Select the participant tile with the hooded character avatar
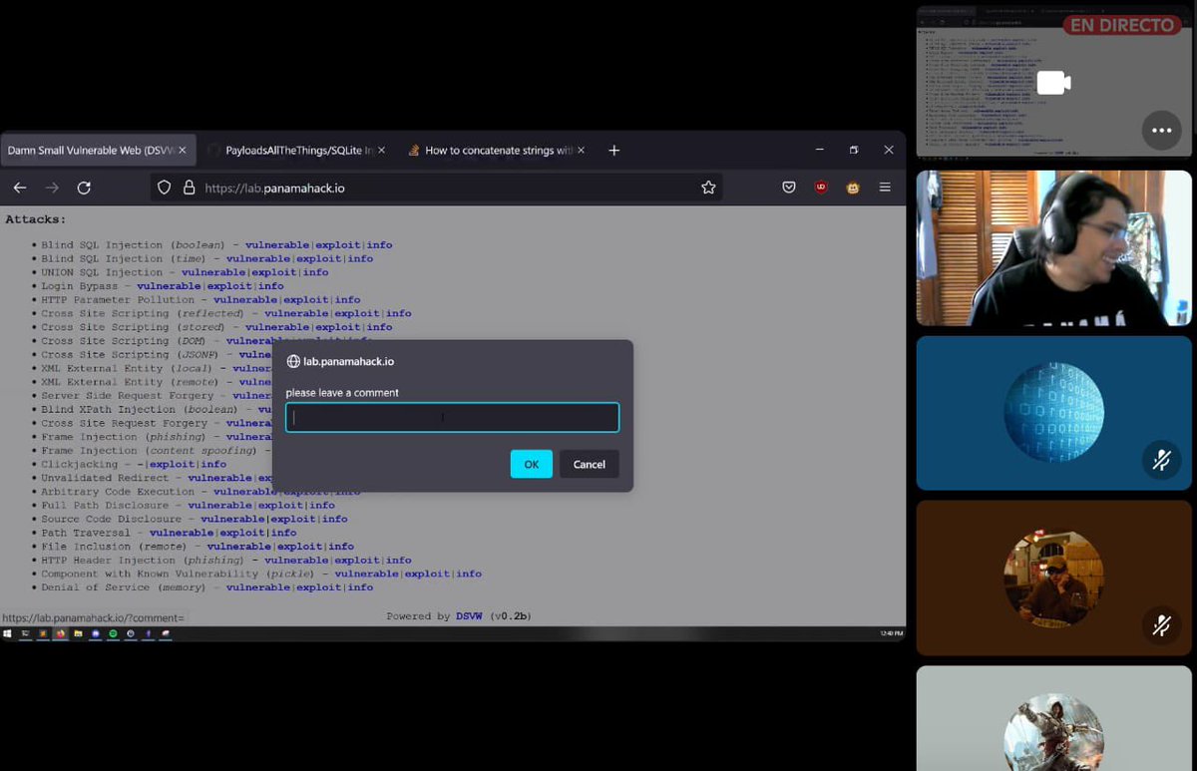This screenshot has width=1197, height=771. (x=1054, y=718)
